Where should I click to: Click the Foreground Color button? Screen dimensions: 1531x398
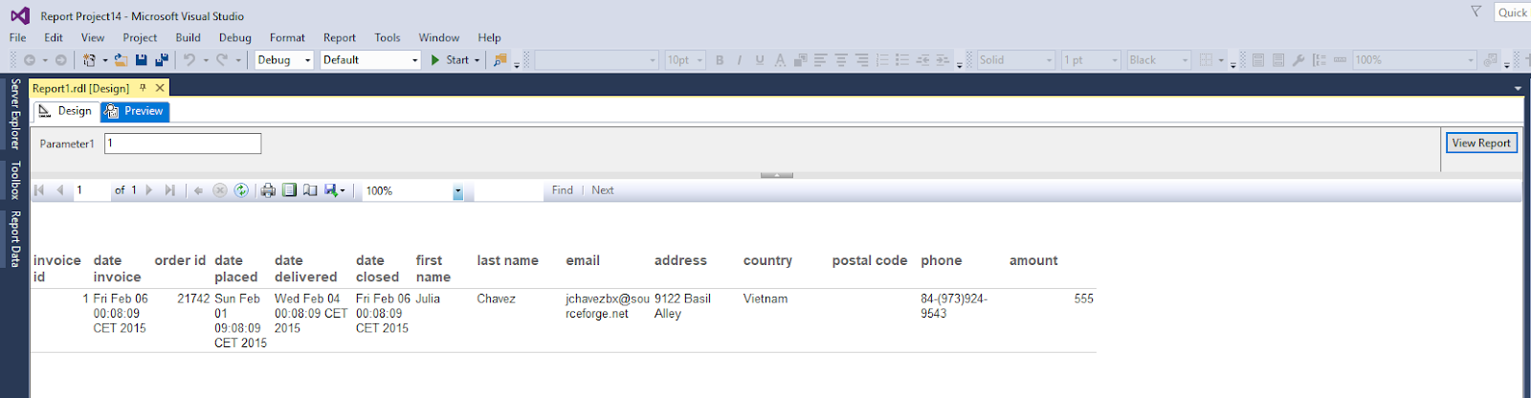[780, 60]
